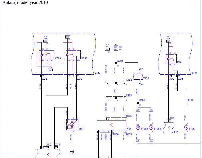Viewport: 202px width, 158px height.
Task: Click the ground terminal box below K69A relay
Action: [50, 70]
